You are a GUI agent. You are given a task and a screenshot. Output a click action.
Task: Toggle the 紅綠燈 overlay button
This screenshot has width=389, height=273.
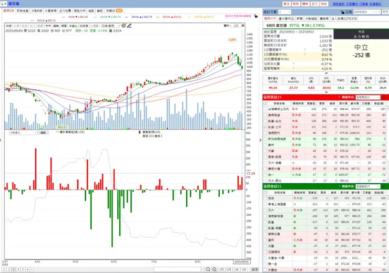[84, 26]
